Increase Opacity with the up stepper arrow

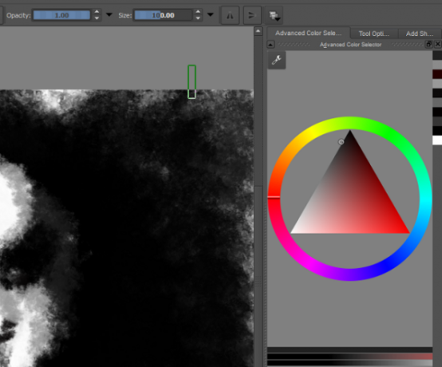pyautogui.click(x=97, y=12)
